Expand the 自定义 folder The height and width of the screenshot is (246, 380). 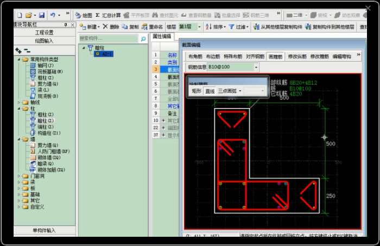pos(19,207)
